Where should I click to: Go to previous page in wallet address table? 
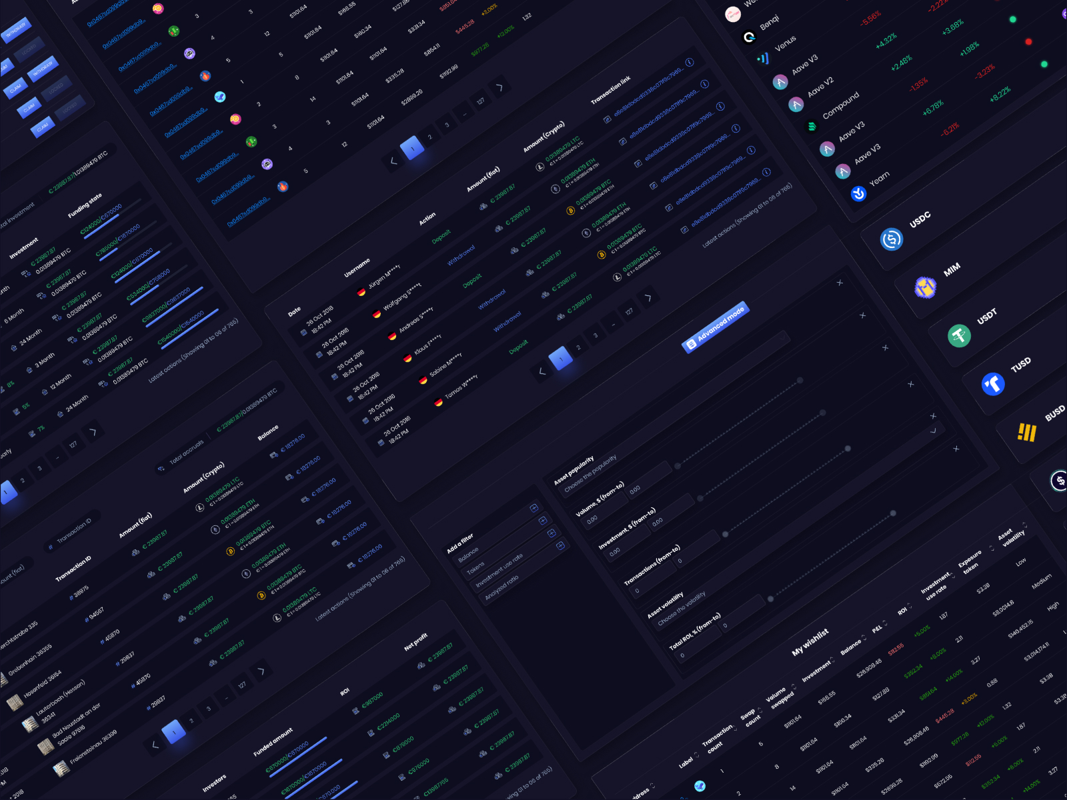[393, 161]
